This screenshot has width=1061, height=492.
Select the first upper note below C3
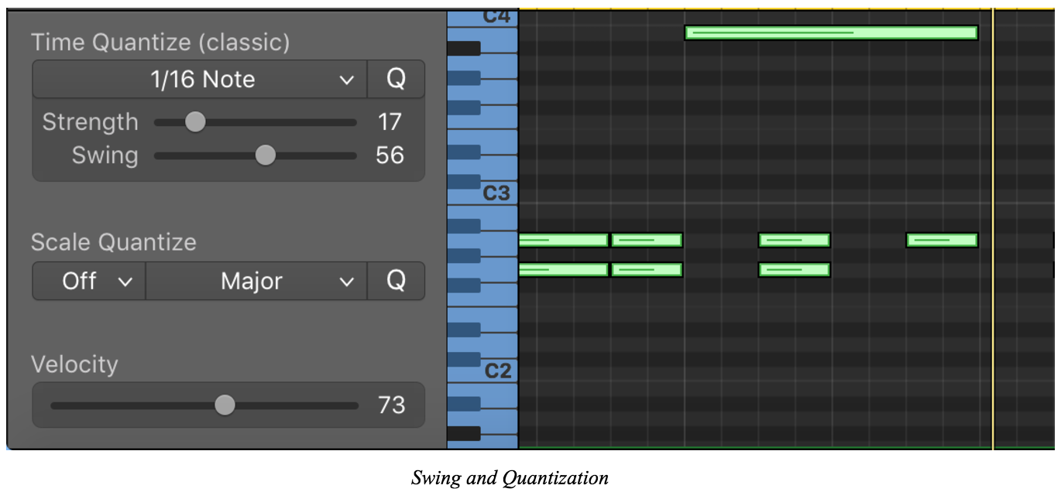pos(564,240)
